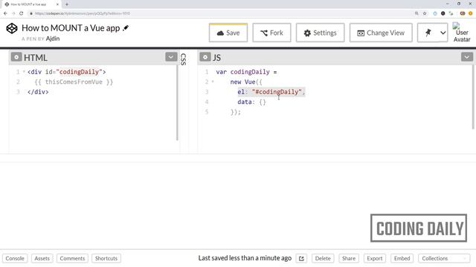Image resolution: width=476 pixels, height=267 pixels.
Task: Click 'var codingDaily =' line in JS
Action: point(246,72)
